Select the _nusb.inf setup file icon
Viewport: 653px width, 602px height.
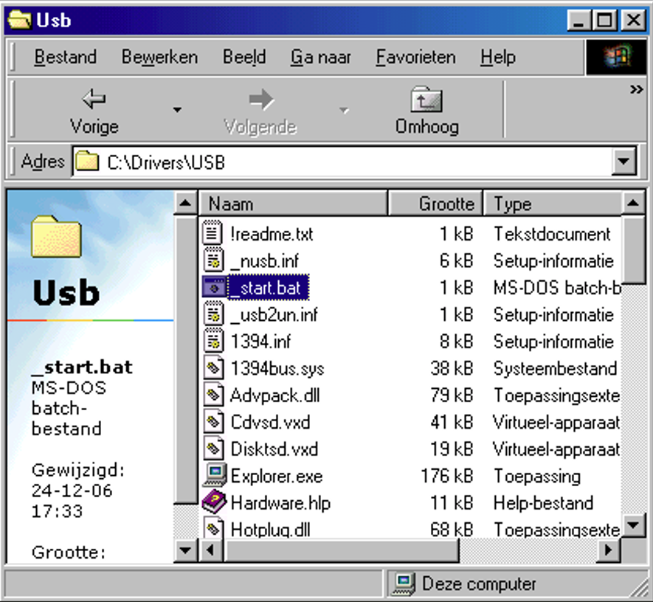(x=214, y=260)
